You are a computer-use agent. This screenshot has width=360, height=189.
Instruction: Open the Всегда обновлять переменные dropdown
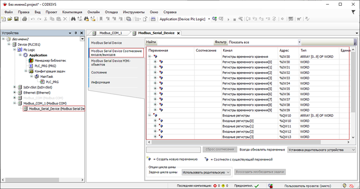[322, 150]
